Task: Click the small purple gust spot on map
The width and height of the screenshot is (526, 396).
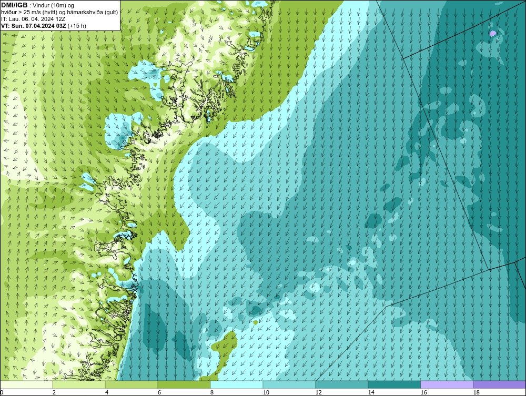Action: [x=492, y=33]
